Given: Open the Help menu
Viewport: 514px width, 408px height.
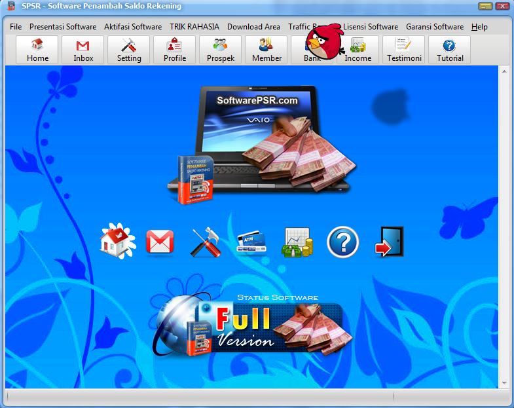Looking at the screenshot, I should pos(479,27).
